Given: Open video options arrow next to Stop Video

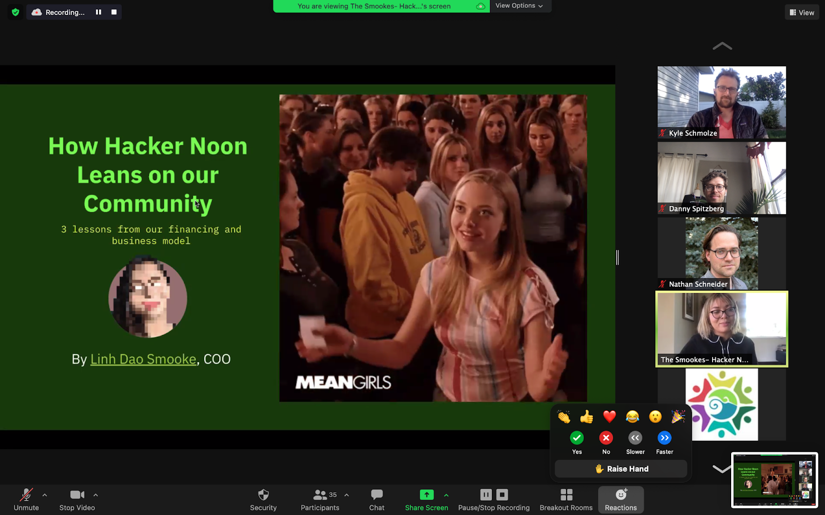Looking at the screenshot, I should [95, 495].
